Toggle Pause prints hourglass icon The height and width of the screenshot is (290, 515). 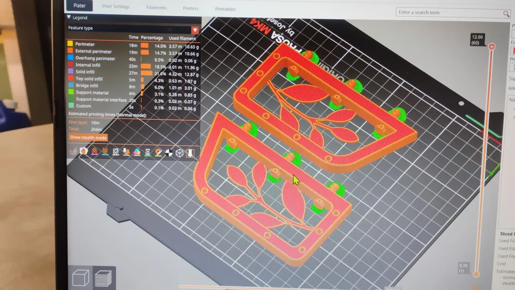point(148,152)
